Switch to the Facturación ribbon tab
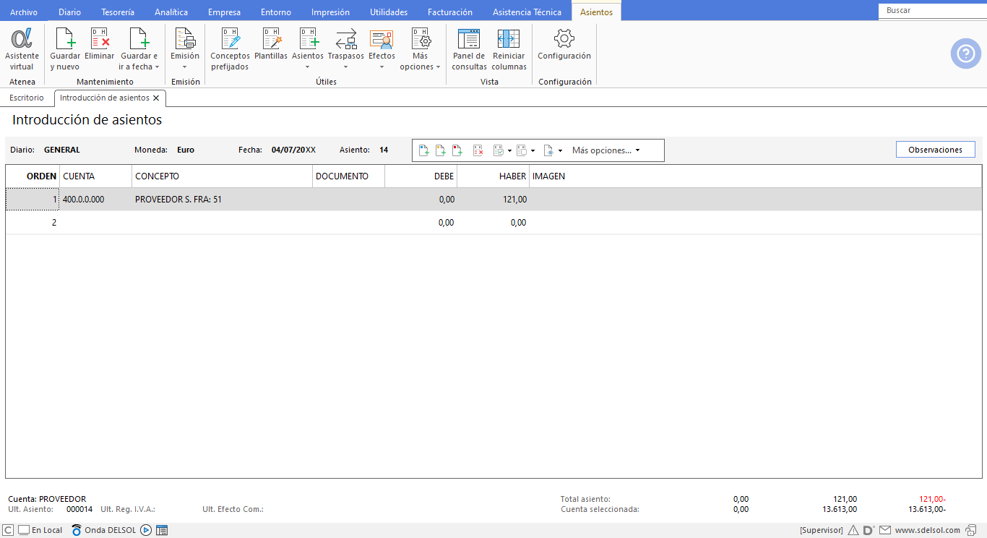The height and width of the screenshot is (538, 987). [x=450, y=12]
